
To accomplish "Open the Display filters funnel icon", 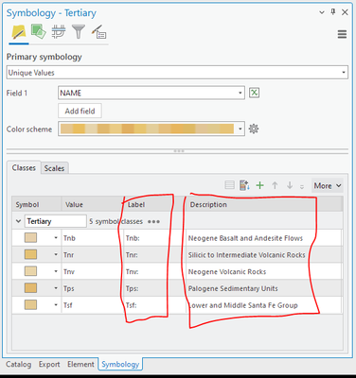I will pyautogui.click(x=79, y=32).
